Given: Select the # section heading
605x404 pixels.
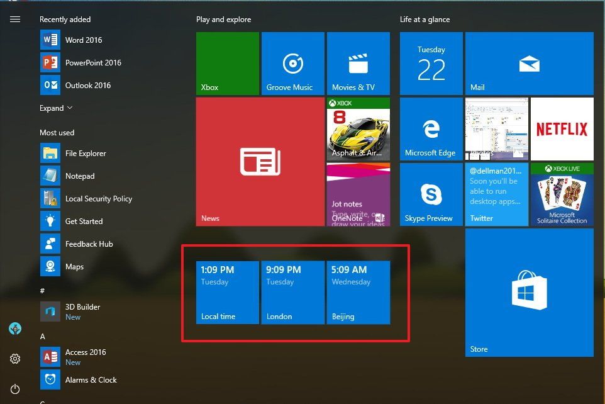Looking at the screenshot, I should pos(42,290).
